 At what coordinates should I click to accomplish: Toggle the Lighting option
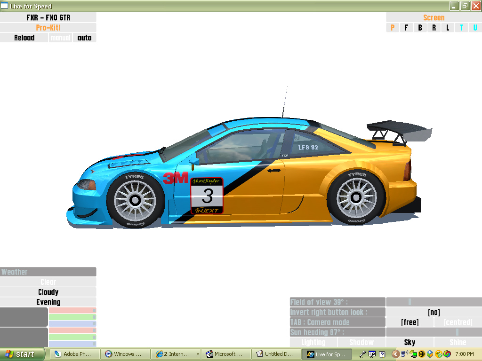pos(313,342)
